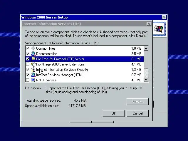Uncheck File Transfer Protocol (FTP) Server checkbox
Viewport: 188px width, 141px height.
[28, 59]
